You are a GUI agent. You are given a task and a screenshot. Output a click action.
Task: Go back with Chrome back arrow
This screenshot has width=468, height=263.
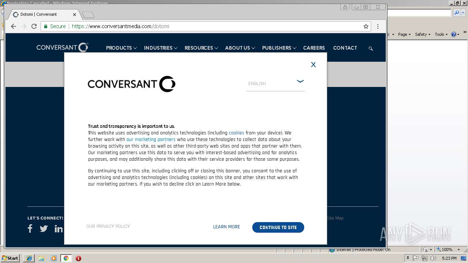coord(14,26)
